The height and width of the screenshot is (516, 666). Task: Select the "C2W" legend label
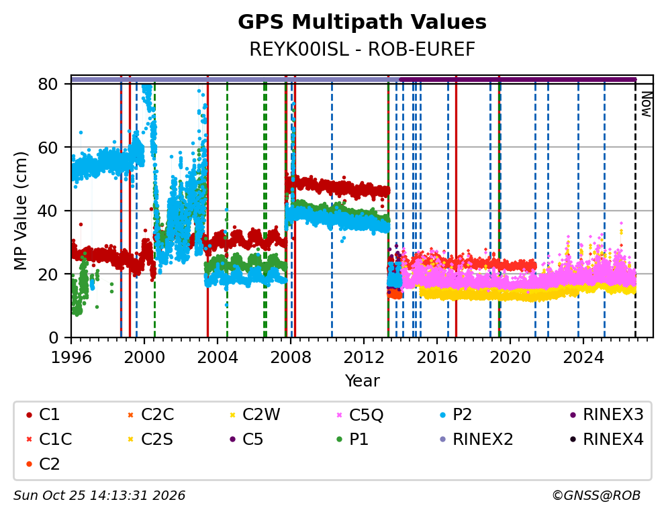coord(261,415)
